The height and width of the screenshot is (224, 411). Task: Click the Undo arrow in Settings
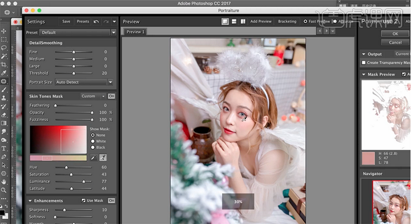pos(96,22)
